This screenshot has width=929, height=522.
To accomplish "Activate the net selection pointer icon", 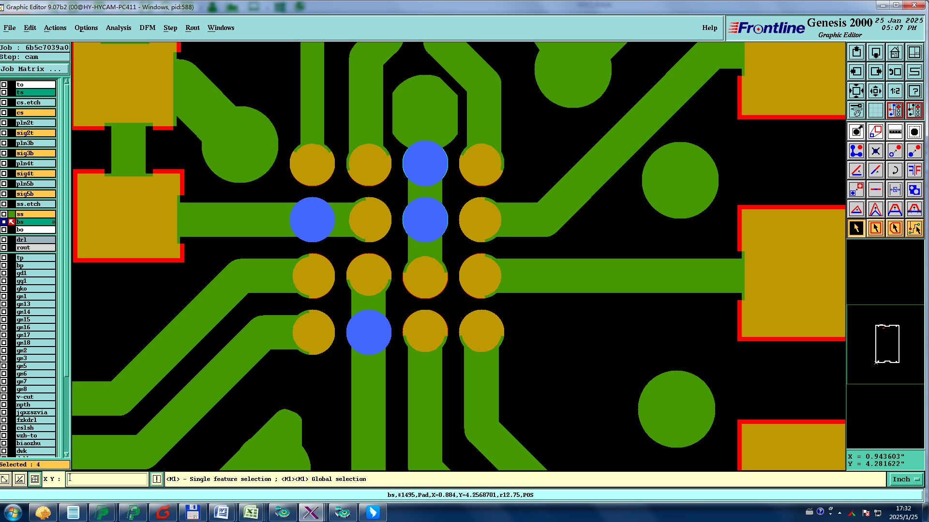I will click(x=914, y=228).
